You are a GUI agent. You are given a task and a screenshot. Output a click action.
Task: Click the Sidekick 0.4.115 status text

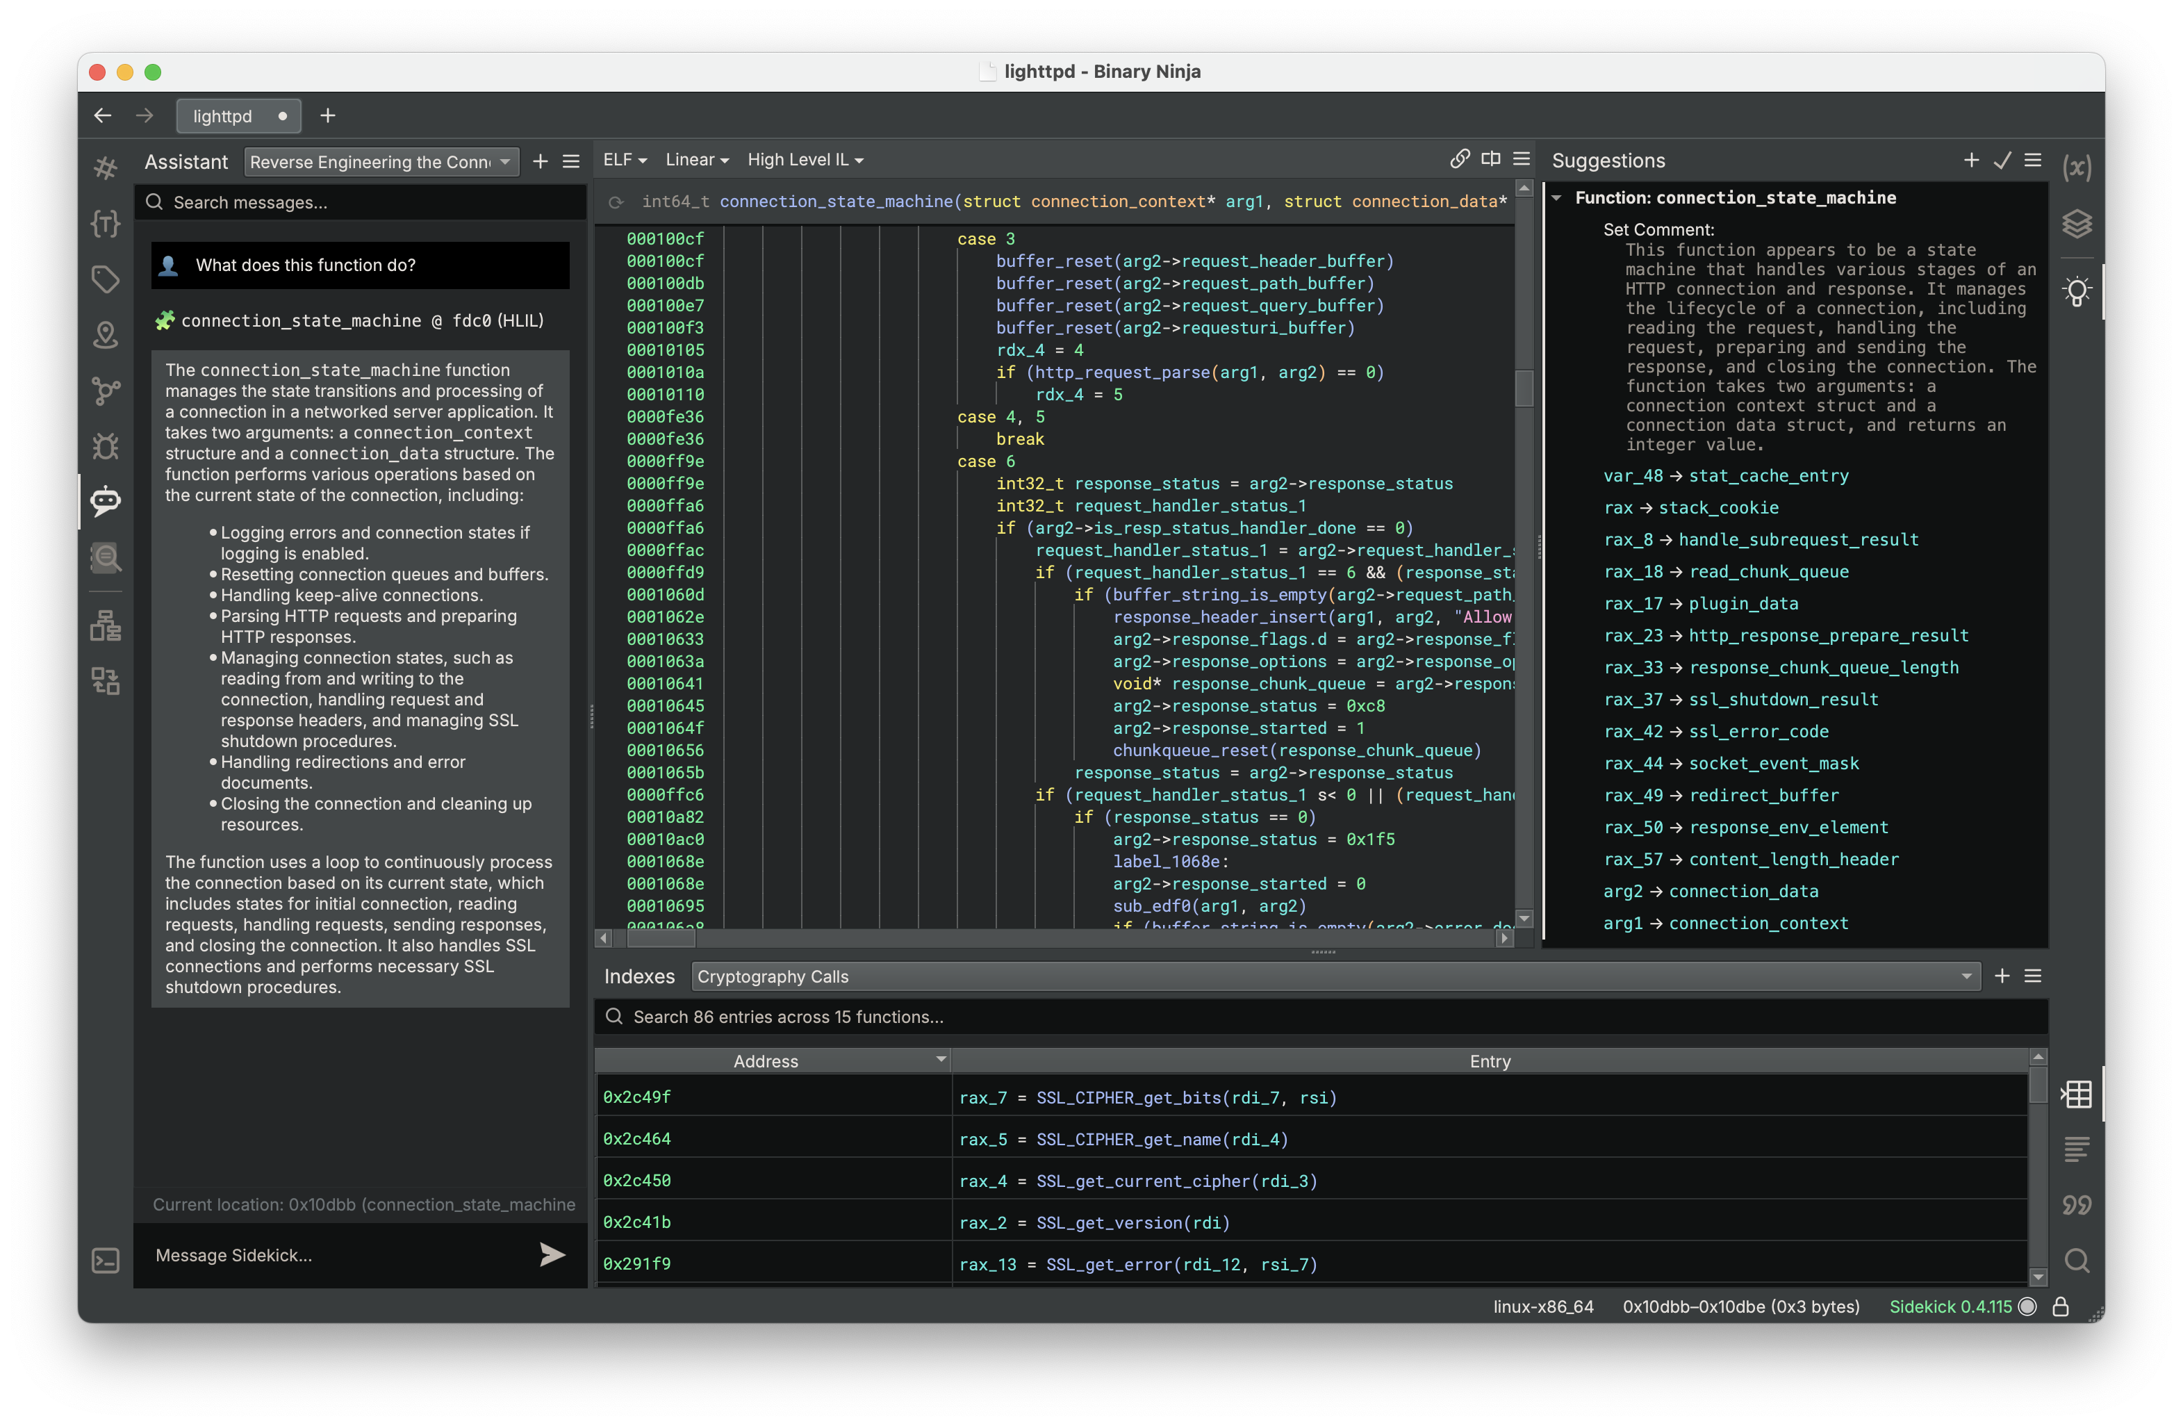coord(1950,1306)
